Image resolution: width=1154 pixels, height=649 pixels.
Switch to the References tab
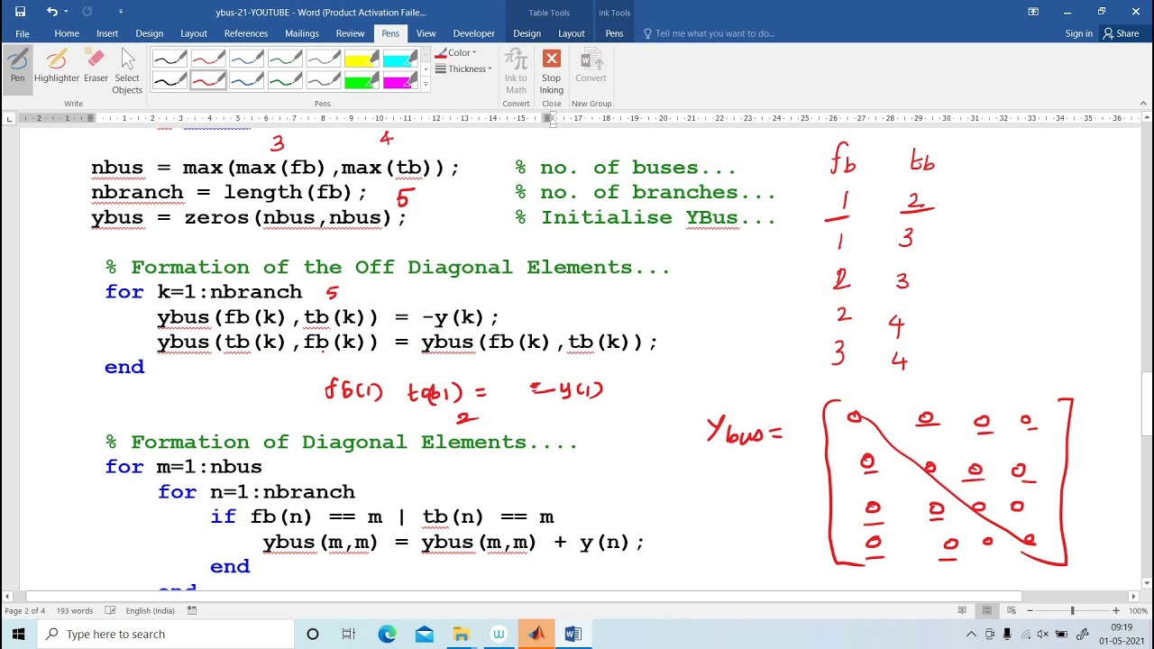246,33
